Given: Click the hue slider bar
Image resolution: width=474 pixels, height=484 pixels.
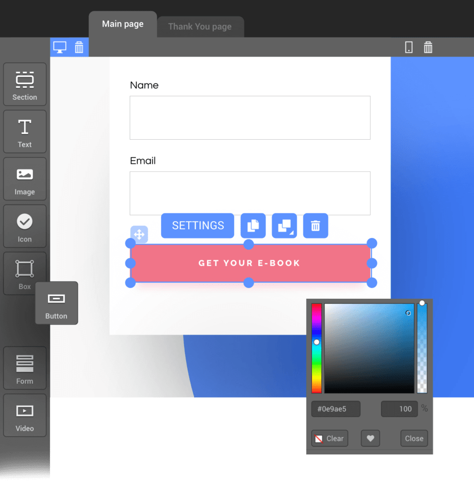Looking at the screenshot, I should [x=316, y=348].
